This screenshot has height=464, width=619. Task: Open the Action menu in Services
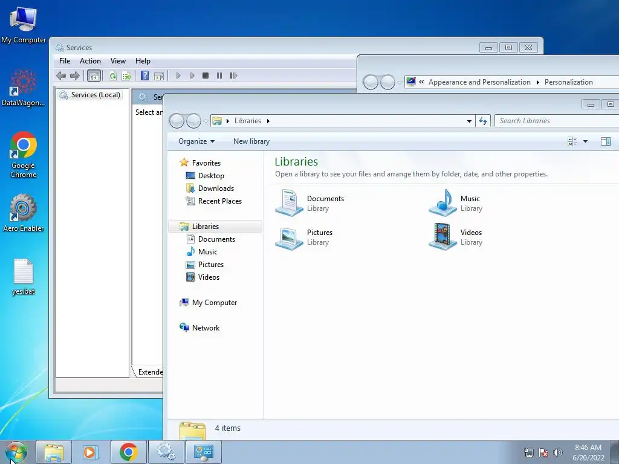click(90, 61)
